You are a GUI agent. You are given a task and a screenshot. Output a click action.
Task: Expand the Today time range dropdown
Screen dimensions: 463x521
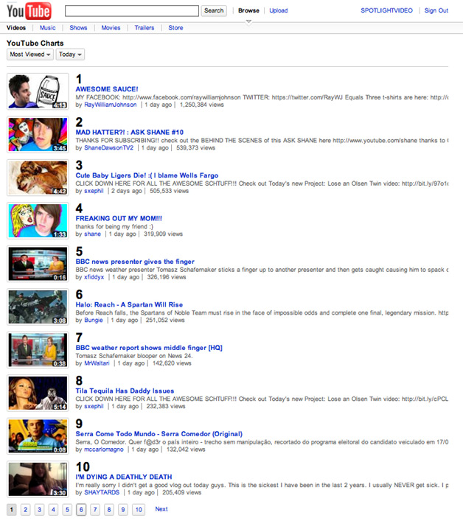(70, 55)
